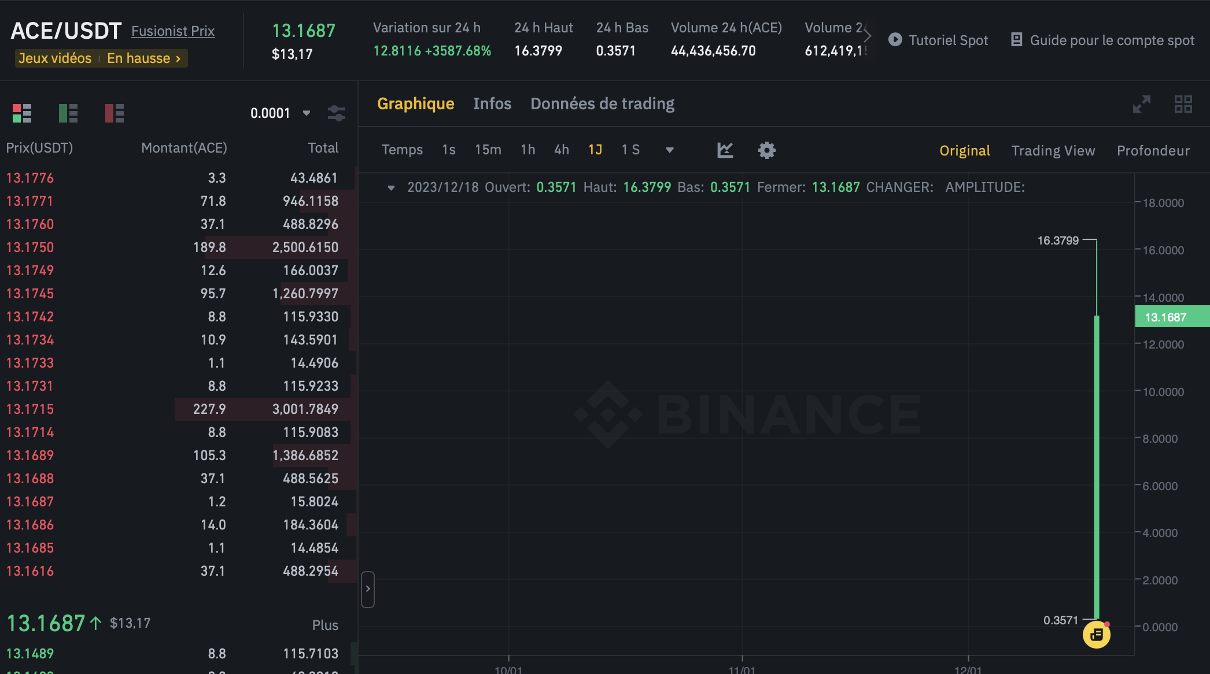The height and width of the screenshot is (674, 1210).
Task: Show combined buy and sell order book
Action: (22, 113)
